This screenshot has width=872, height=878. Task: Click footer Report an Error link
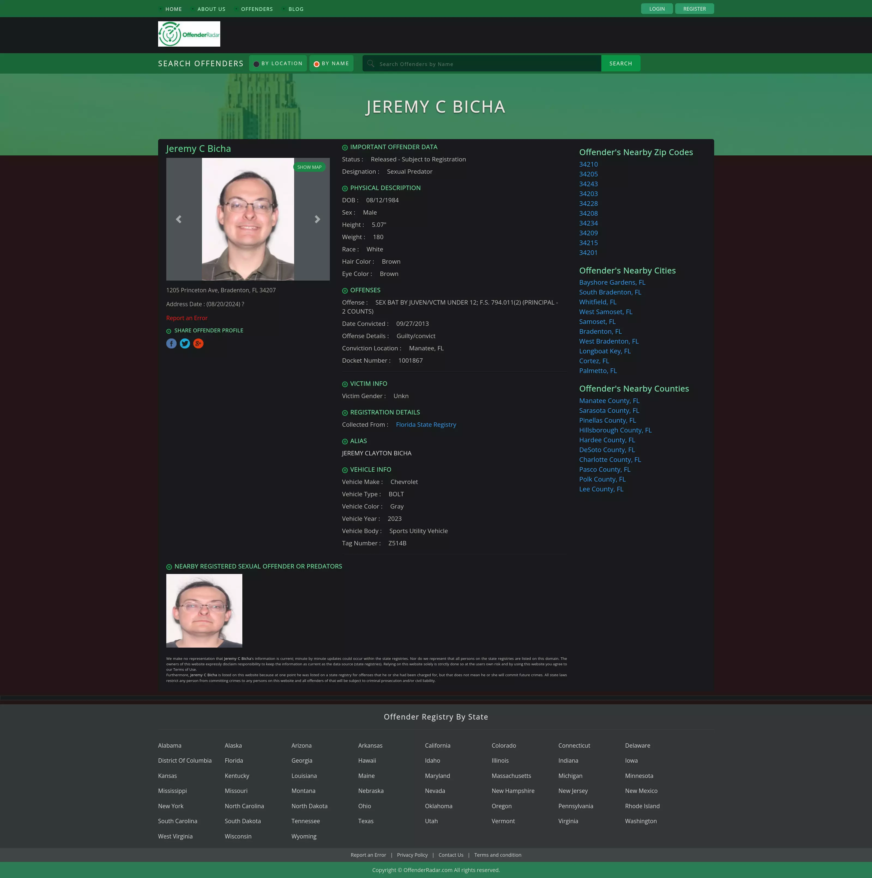[368, 855]
